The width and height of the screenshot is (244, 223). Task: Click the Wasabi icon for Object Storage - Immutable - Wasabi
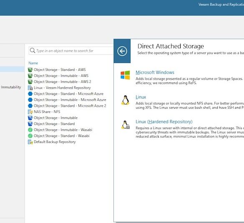30,130
